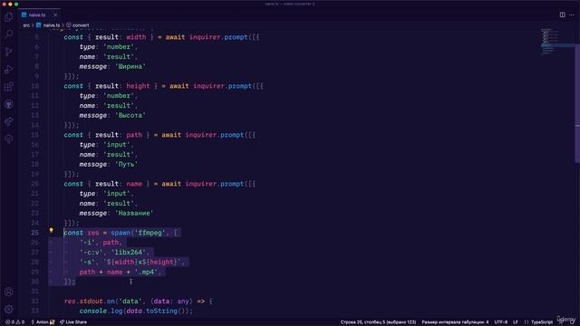Click the 'Ширина' message string
580x326 pixels.
pyautogui.click(x=130, y=66)
